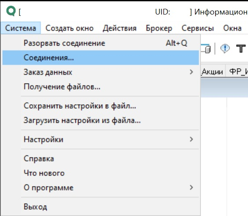Expand the О программе submenu
248x216 pixels.
(x=100, y=187)
